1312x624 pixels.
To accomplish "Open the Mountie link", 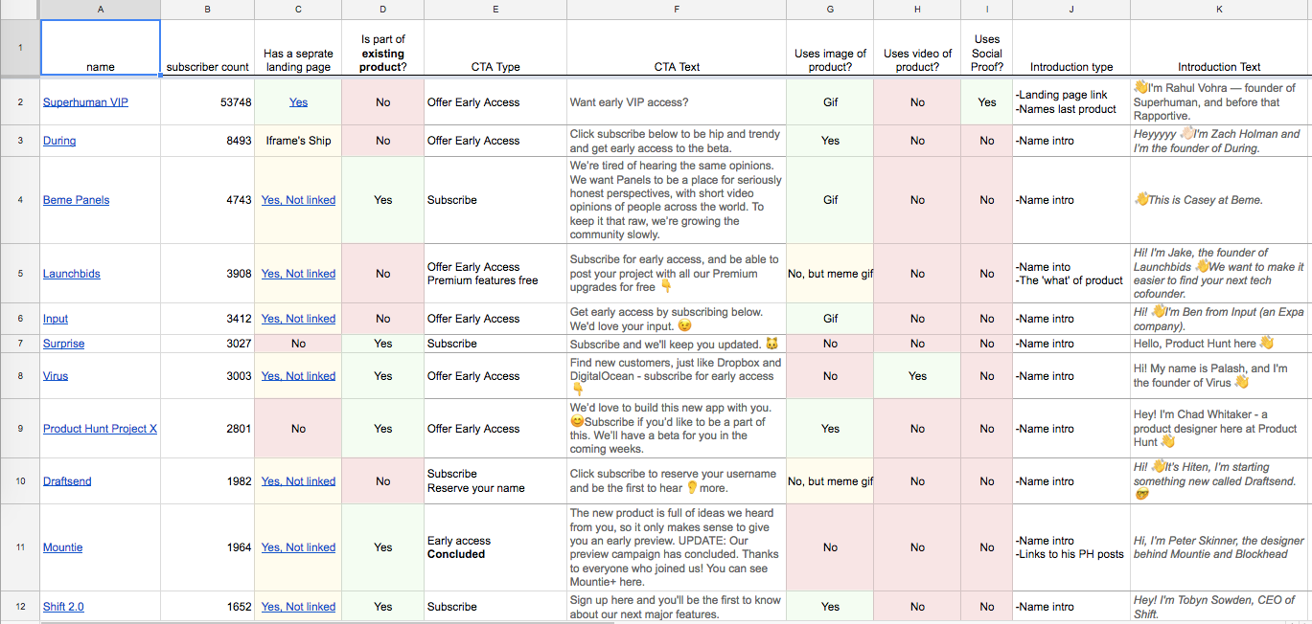I will (62, 547).
